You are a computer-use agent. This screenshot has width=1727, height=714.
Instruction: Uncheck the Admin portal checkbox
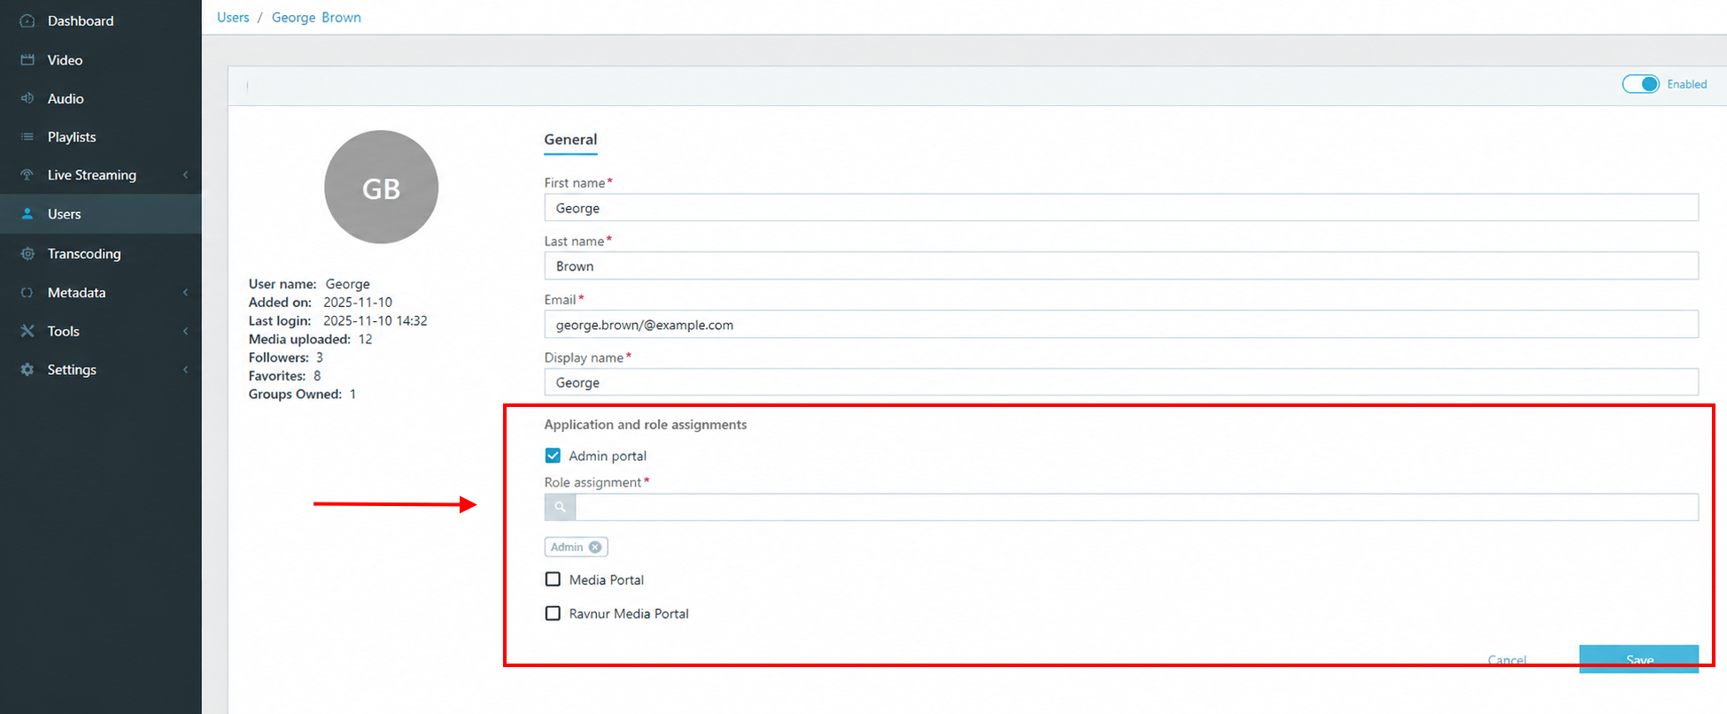553,456
